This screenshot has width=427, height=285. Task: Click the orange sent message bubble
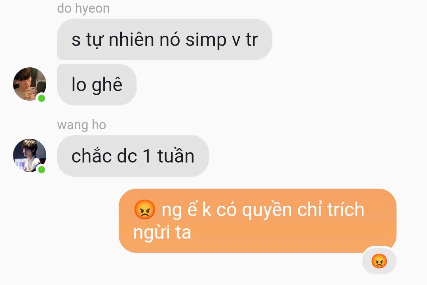(x=257, y=221)
